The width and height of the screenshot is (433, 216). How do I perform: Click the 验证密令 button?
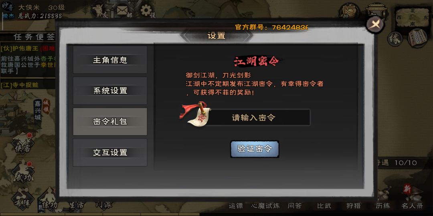(255, 149)
